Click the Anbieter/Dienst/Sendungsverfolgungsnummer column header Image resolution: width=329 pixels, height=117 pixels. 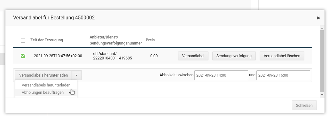(x=116, y=40)
